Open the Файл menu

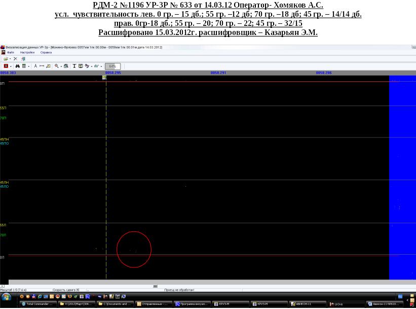point(10,52)
